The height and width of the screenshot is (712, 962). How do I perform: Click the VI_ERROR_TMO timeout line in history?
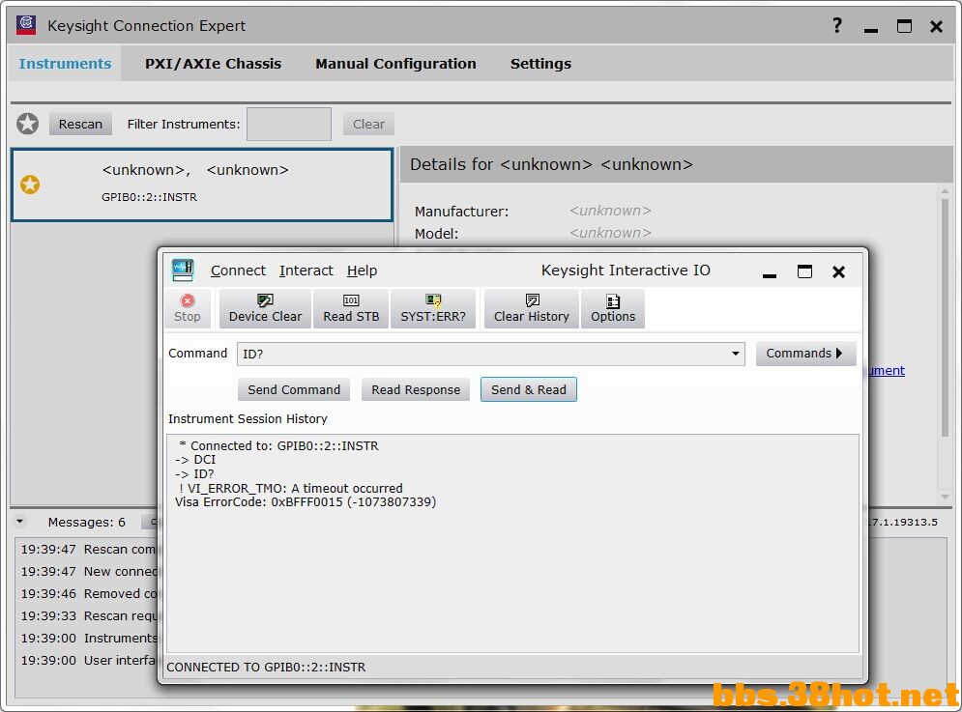point(291,488)
